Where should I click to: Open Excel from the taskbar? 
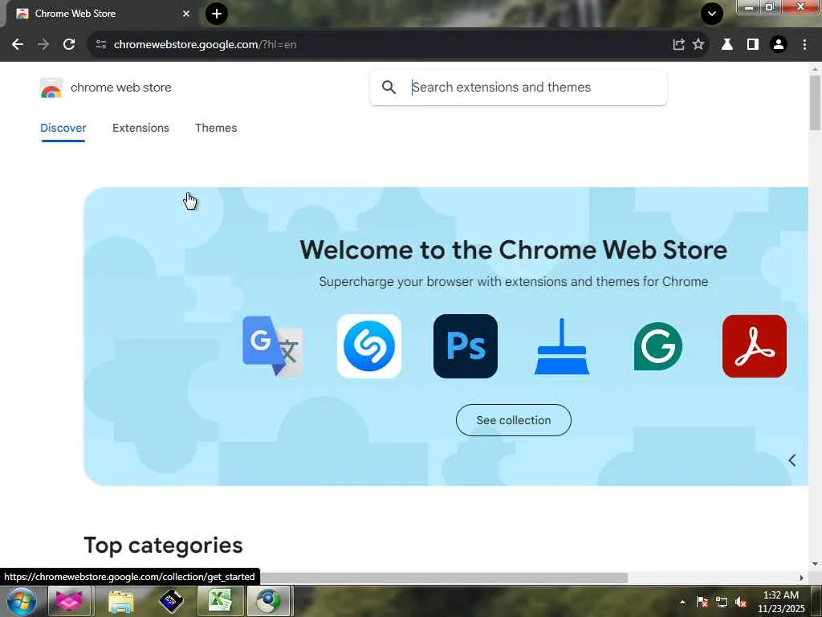tap(220, 602)
